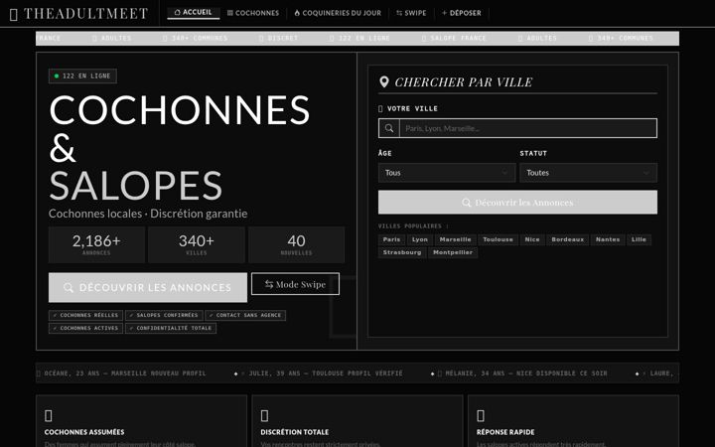The width and height of the screenshot is (715, 447).
Task: Click the icon above Discrétion totale
Action: tap(264, 415)
